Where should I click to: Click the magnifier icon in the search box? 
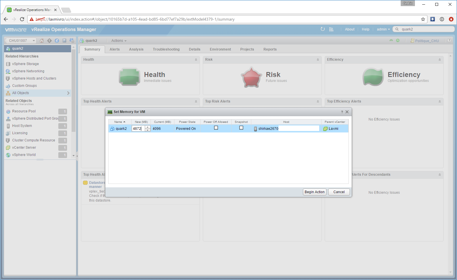397,29
